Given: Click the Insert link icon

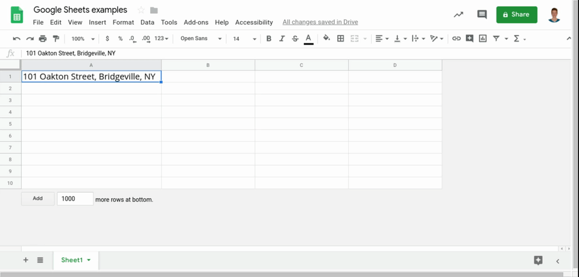Looking at the screenshot, I should (457, 39).
